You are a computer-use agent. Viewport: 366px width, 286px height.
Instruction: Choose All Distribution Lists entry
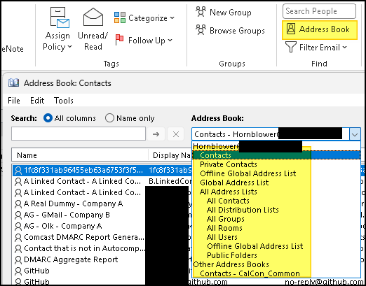click(x=243, y=210)
